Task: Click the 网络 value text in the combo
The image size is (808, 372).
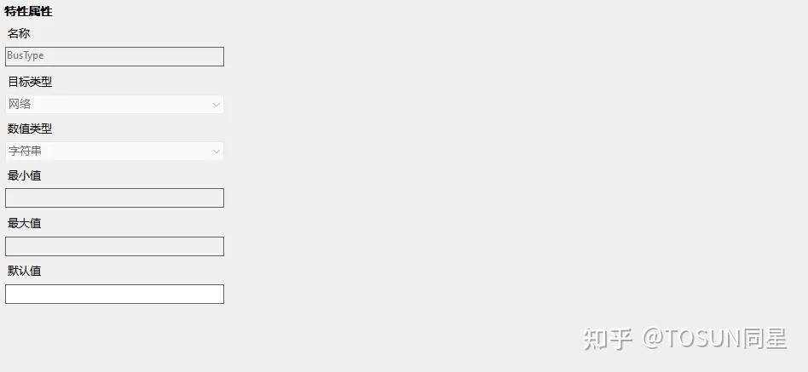Action: (20, 104)
